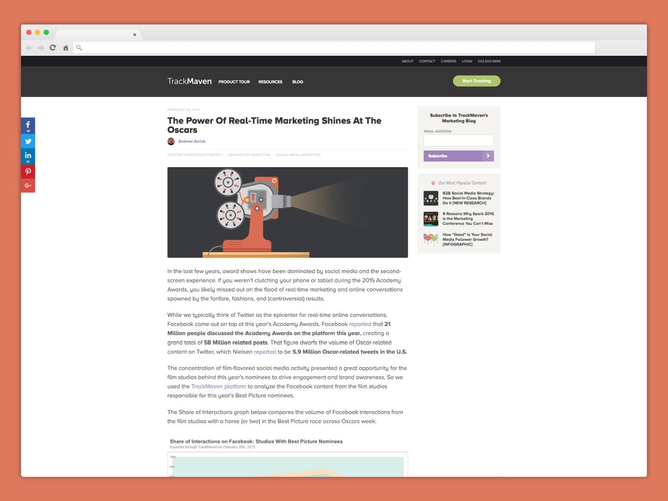Open Data-Driven Marketing category
Viewport: 668px width, 501px height.
249,155
